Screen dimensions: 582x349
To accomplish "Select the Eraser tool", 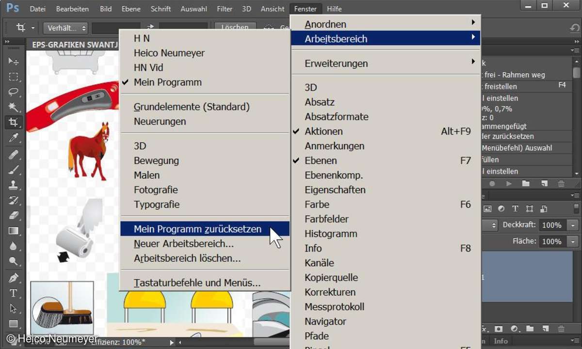I will click(x=13, y=215).
